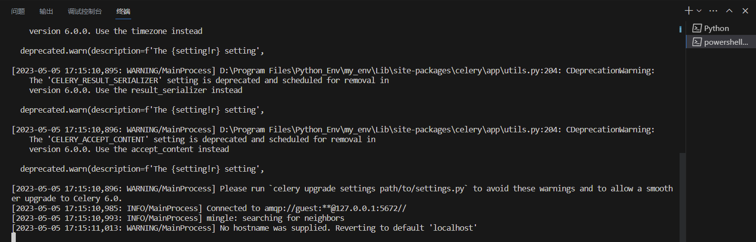This screenshot has width=756, height=242.
Task: Click the 'No hostname was supplied' log line
Action: [x=244, y=228]
